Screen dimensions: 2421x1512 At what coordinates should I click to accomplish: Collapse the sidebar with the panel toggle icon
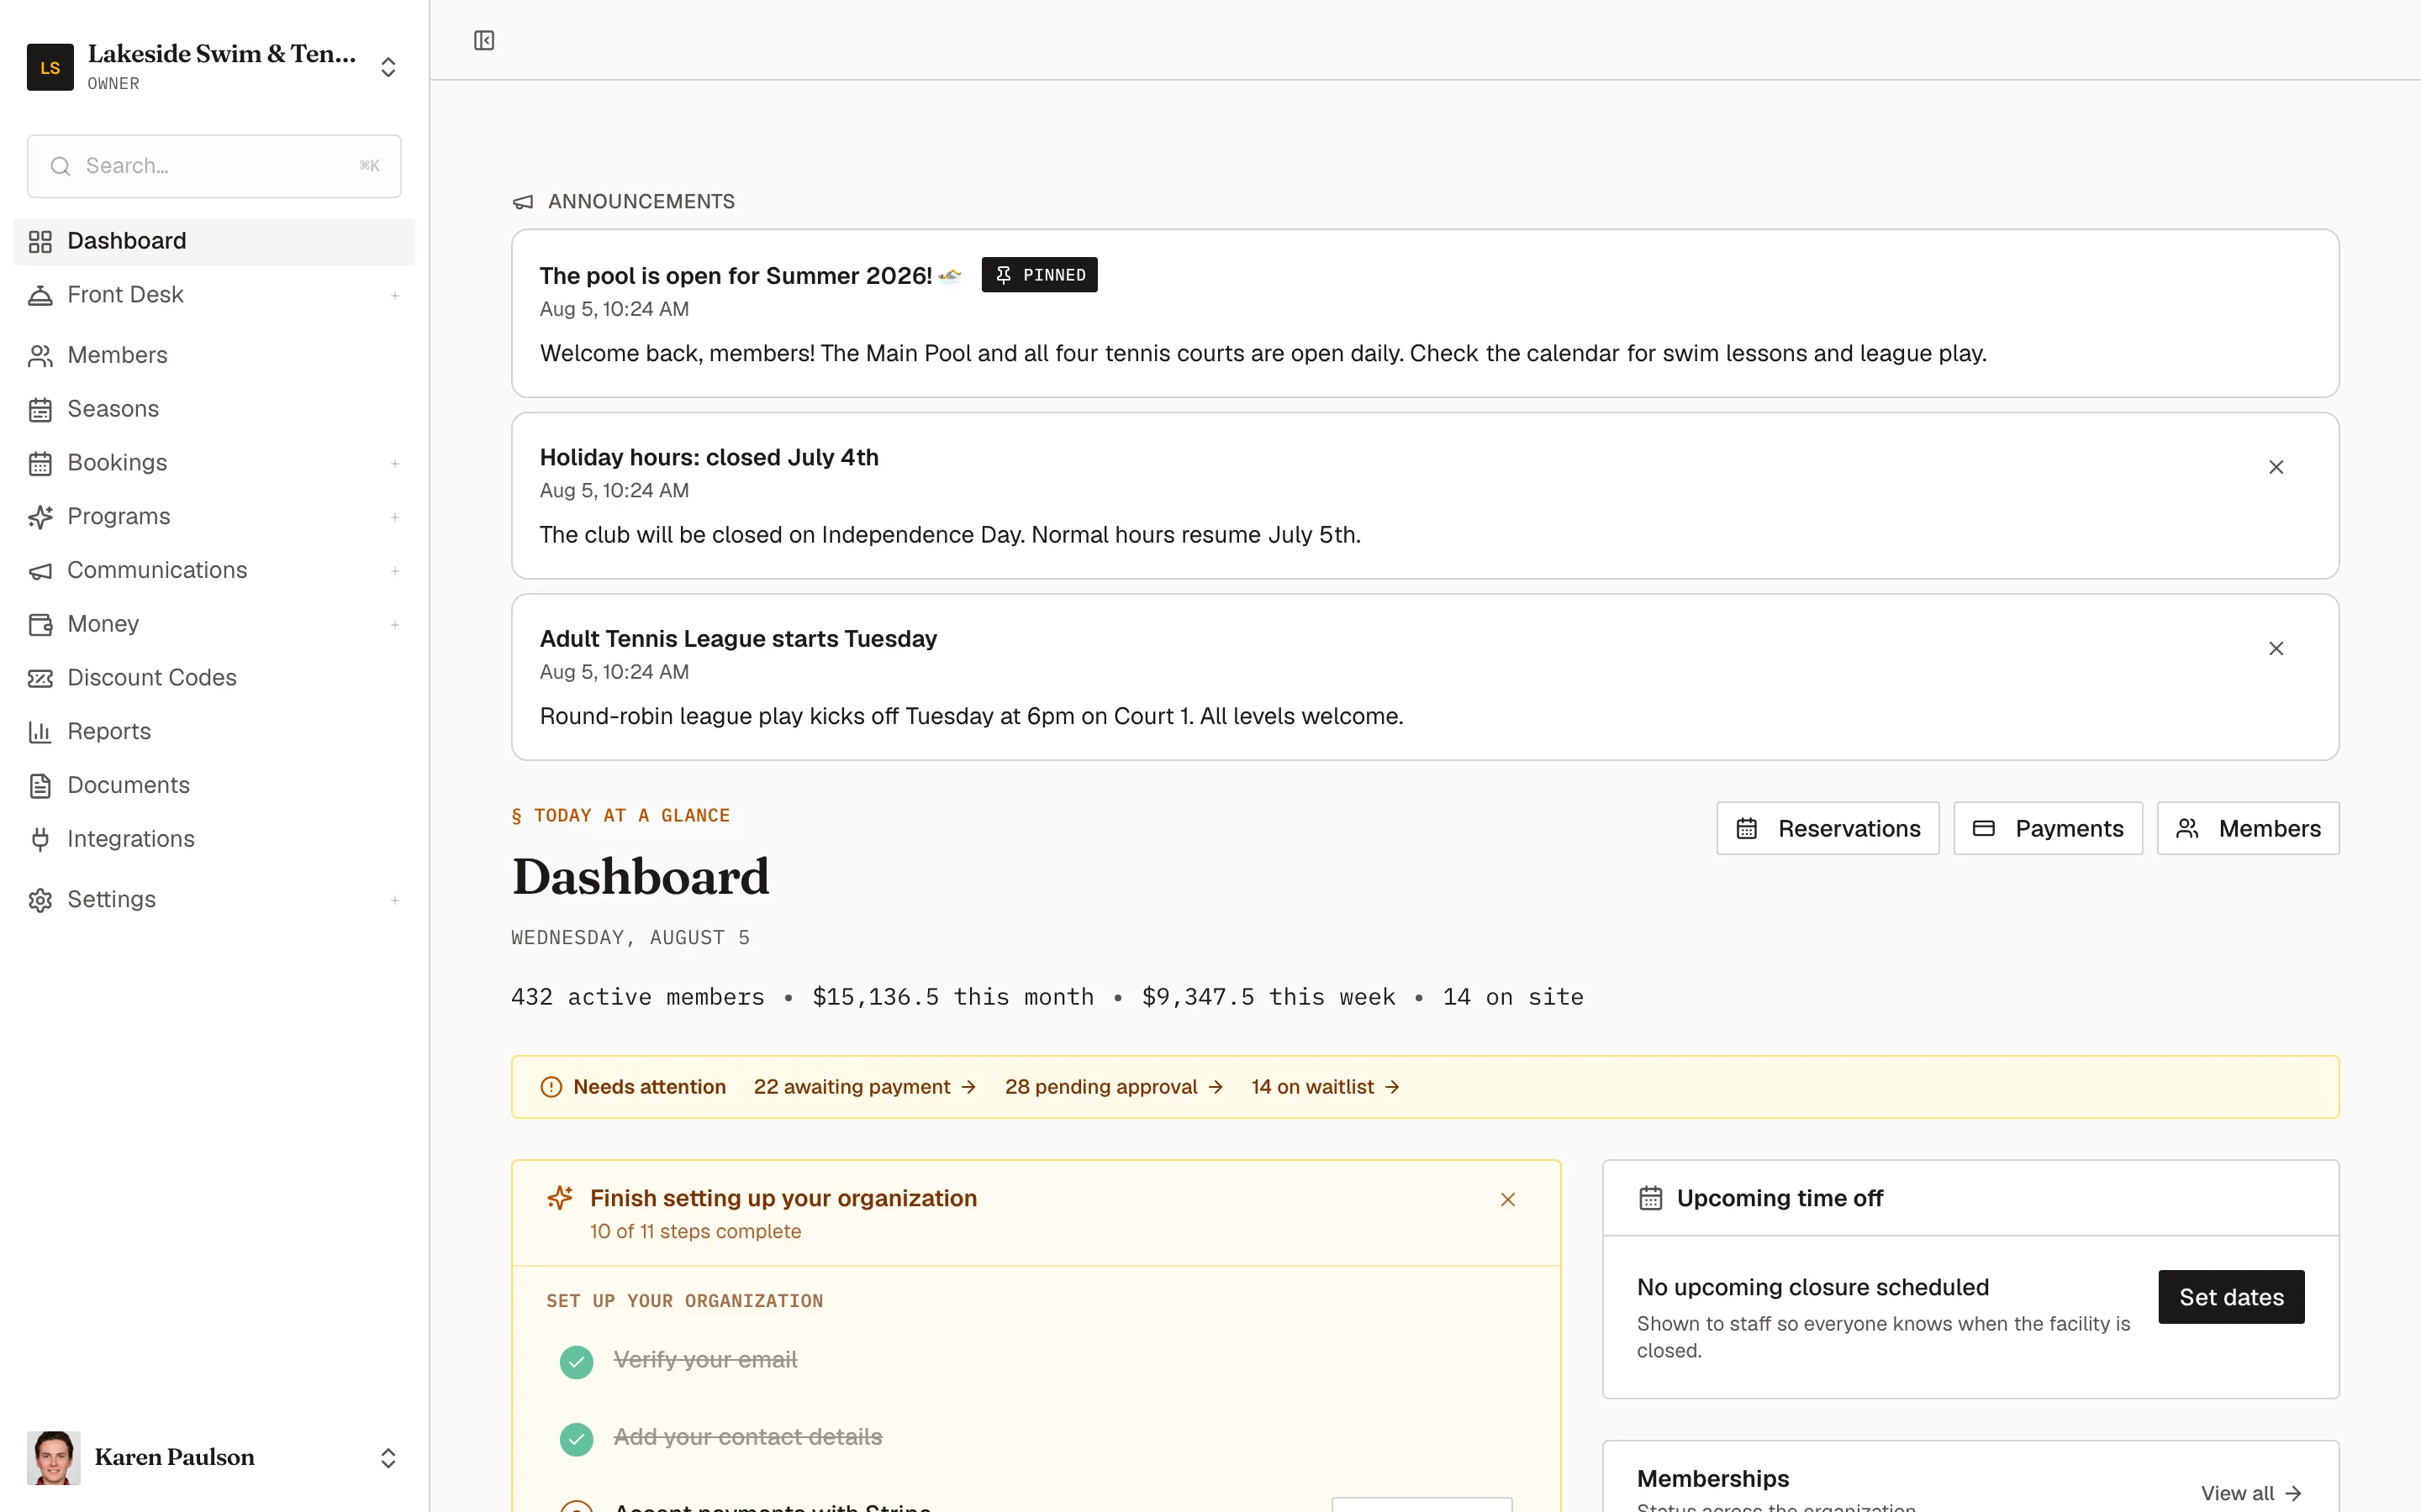(x=484, y=40)
